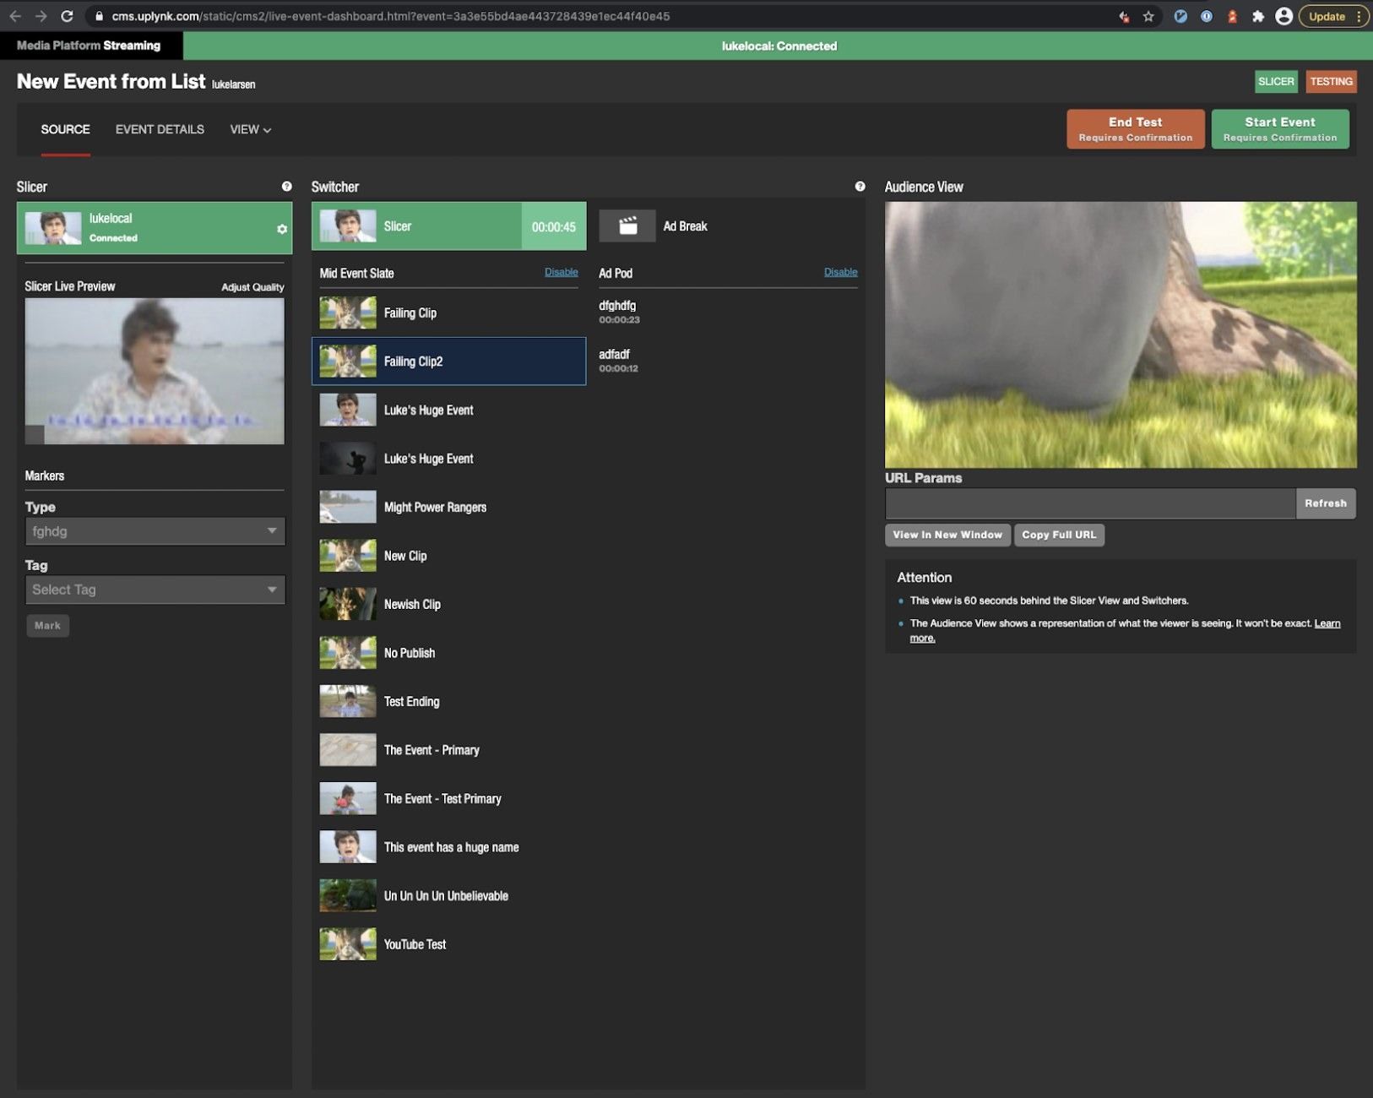This screenshot has height=1098, width=1373.
Task: Open the Switcher panel help icon
Action: coord(860,187)
